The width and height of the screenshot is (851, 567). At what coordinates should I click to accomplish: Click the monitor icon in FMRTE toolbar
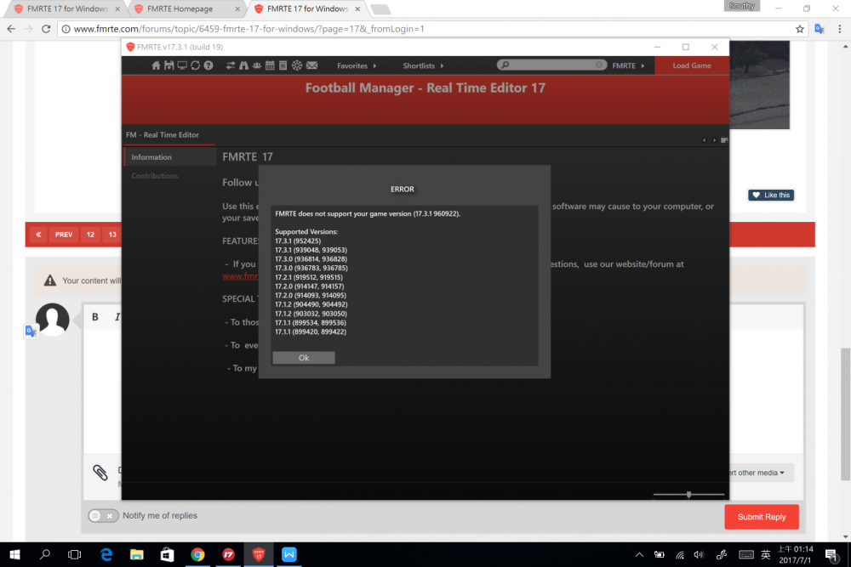pyautogui.click(x=182, y=65)
